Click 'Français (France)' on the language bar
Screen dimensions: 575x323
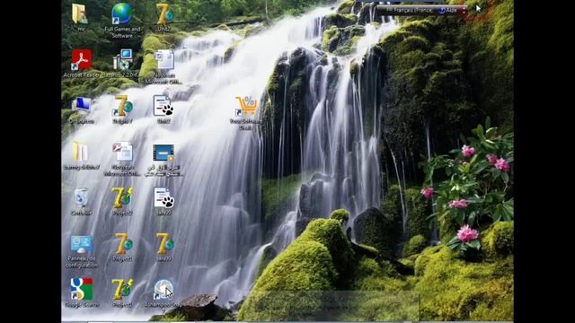click(x=410, y=10)
